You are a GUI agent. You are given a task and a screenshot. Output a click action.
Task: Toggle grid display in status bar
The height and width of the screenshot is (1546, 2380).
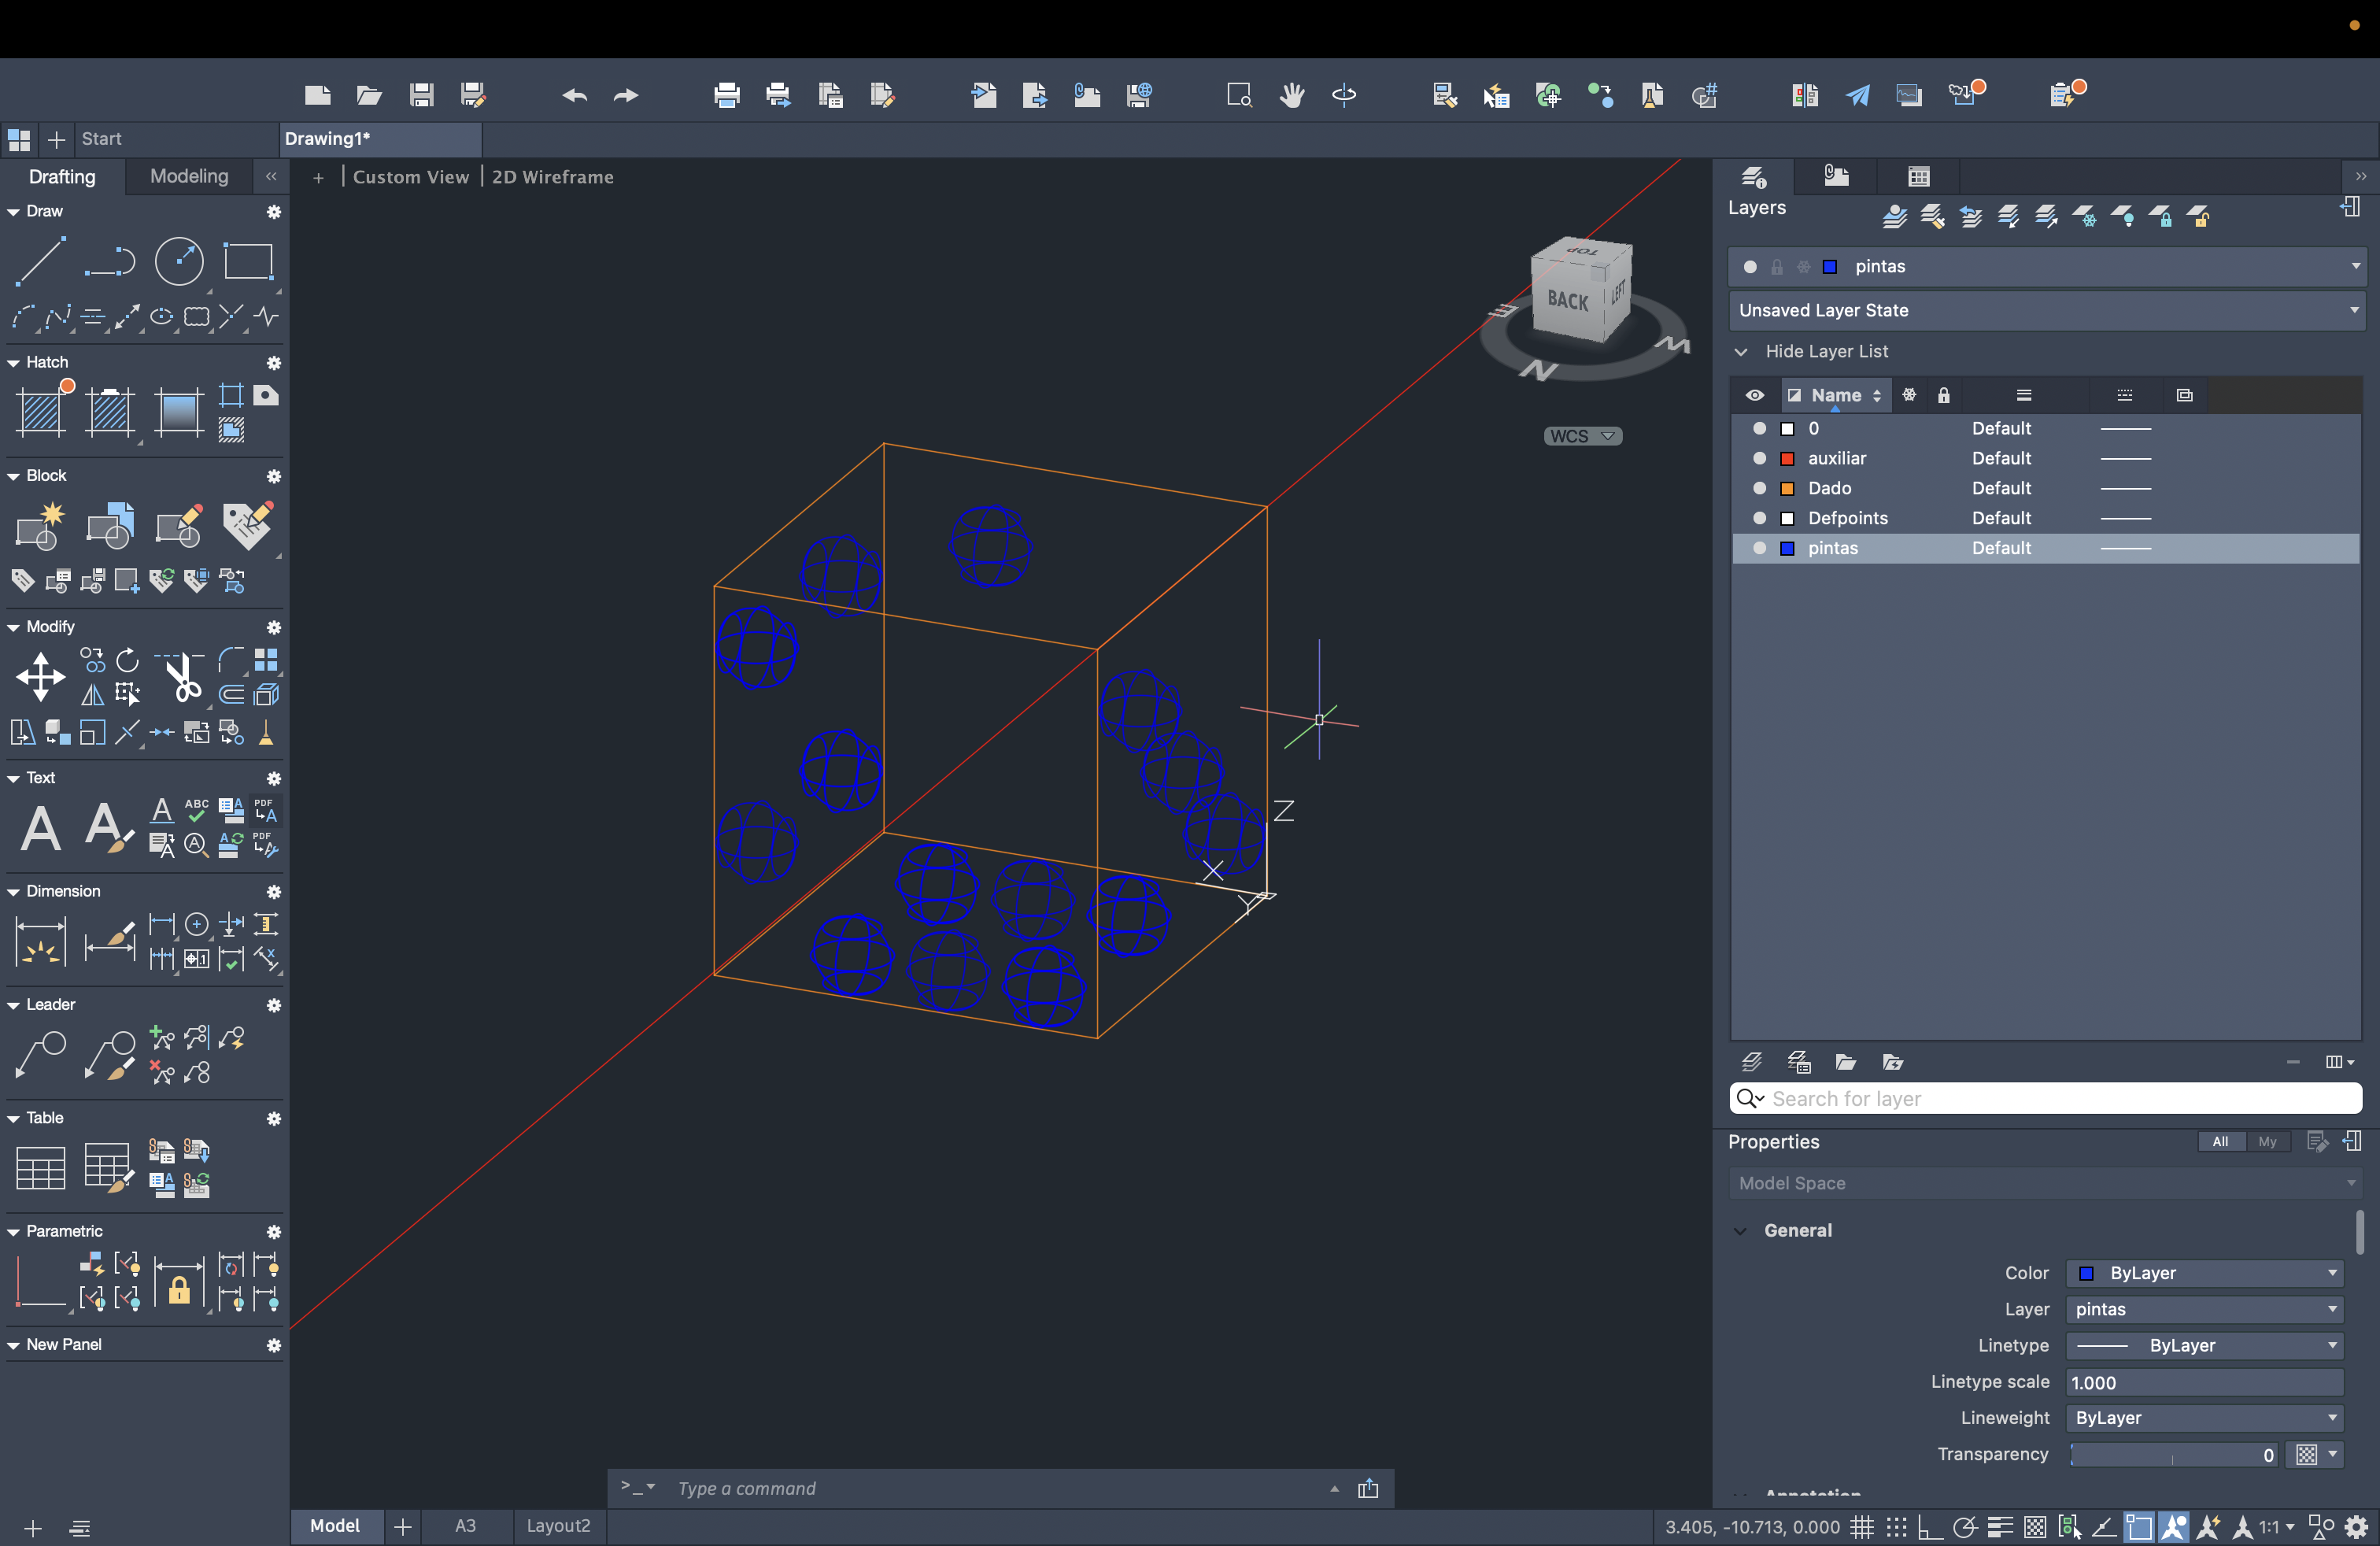click(x=1861, y=1527)
